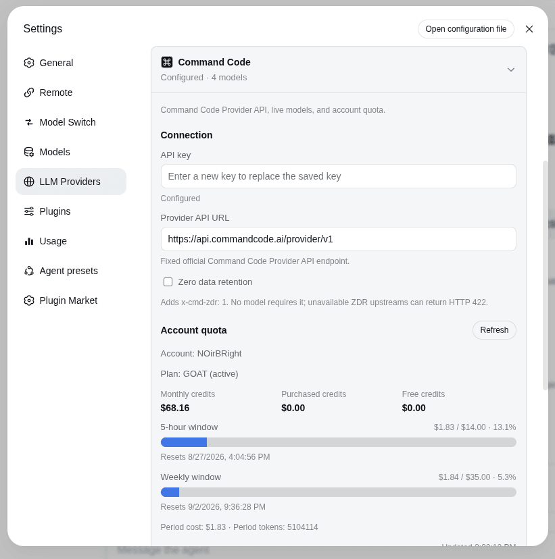555x559 pixels.
Task: Click the Monthly credits $68.16 value
Action: pos(175,408)
